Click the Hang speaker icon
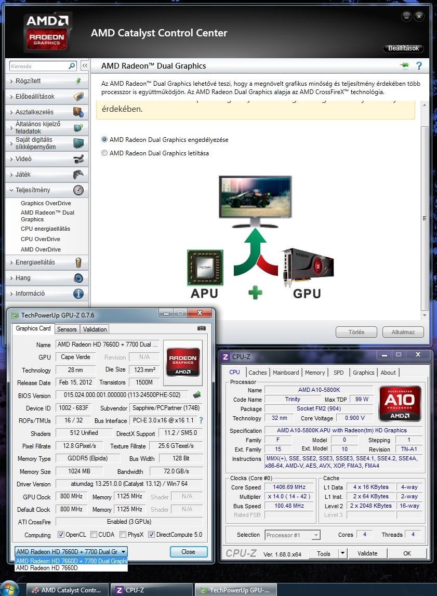Image resolution: width=437 pixels, height=596 pixels. point(78,278)
